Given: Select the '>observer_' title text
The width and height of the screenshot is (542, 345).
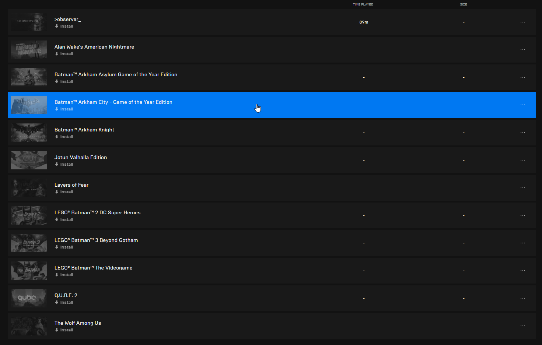Looking at the screenshot, I should click(x=68, y=19).
